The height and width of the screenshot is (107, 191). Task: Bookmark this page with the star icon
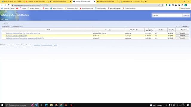coord(162,5)
